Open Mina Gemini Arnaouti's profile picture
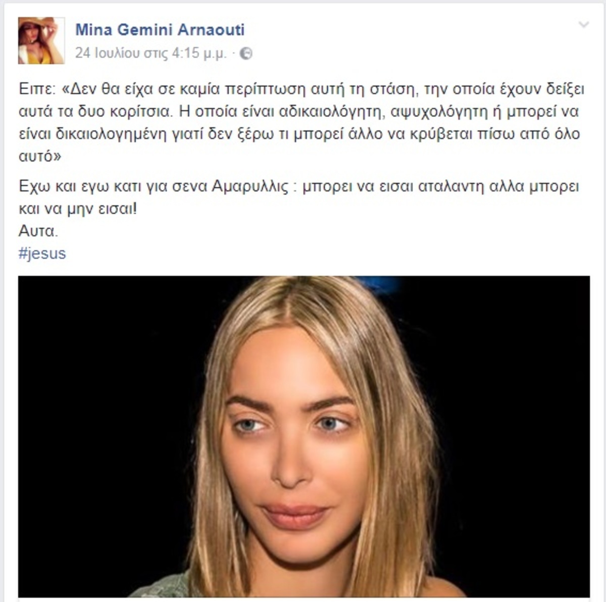The width and height of the screenshot is (606, 602). (41, 40)
